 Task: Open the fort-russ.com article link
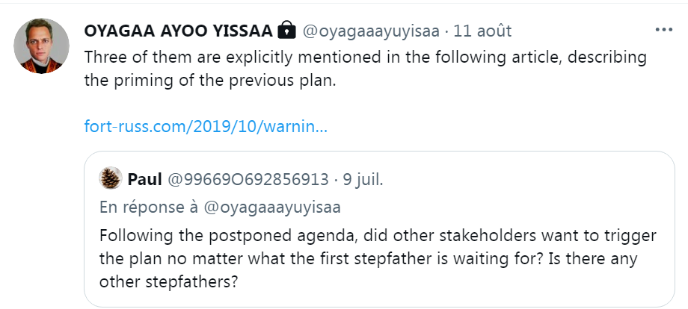tap(206, 126)
